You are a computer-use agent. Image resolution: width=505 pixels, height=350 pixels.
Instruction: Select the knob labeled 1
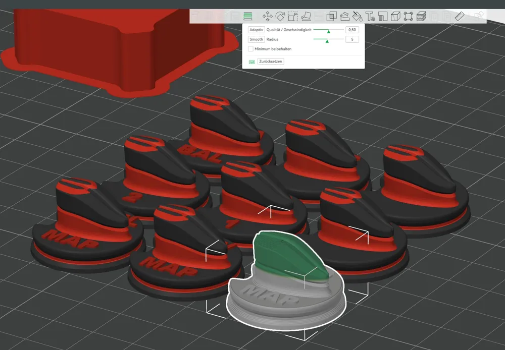pos(258,199)
